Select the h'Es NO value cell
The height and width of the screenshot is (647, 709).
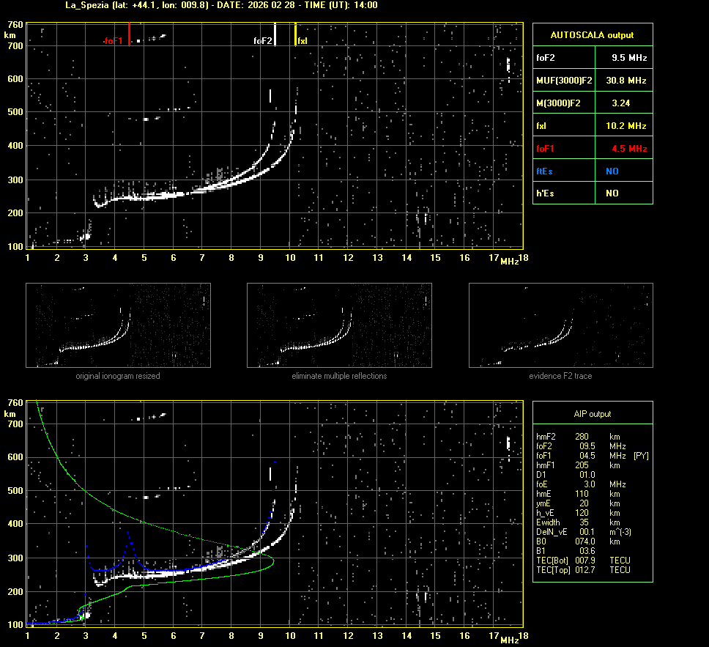[612, 193]
